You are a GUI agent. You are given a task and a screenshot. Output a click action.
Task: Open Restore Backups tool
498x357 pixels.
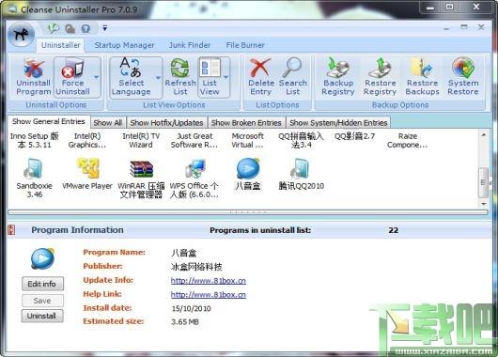point(422,77)
